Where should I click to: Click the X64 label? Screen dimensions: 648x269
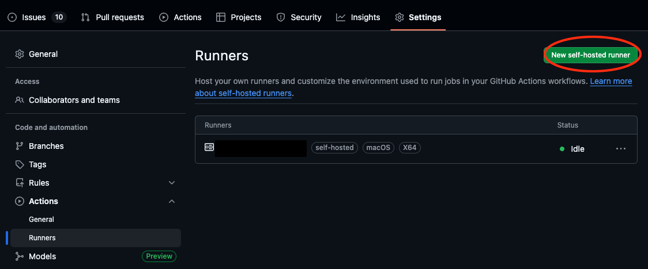click(409, 148)
